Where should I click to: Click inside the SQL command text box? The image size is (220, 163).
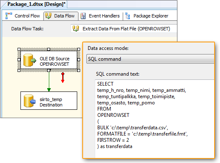(x=154, y=119)
